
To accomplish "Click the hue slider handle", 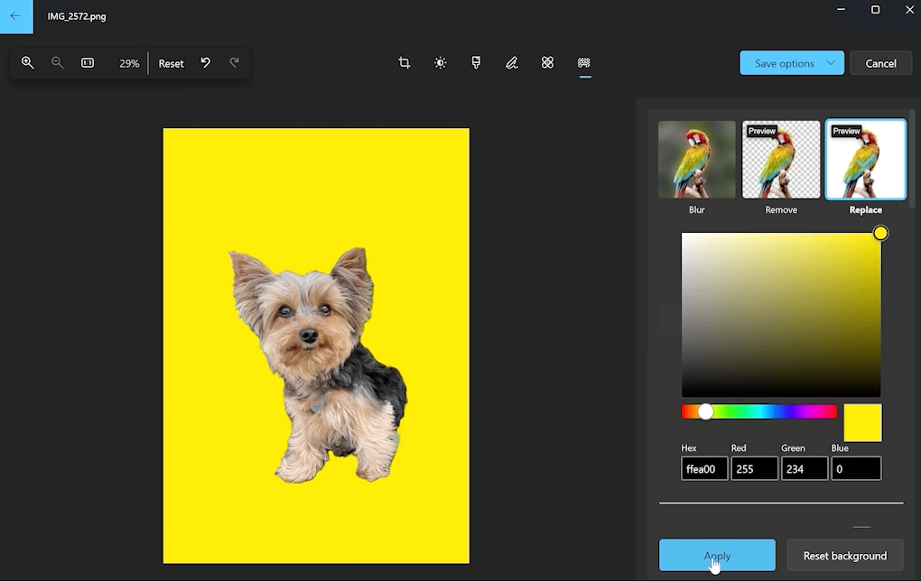I will 706,411.
